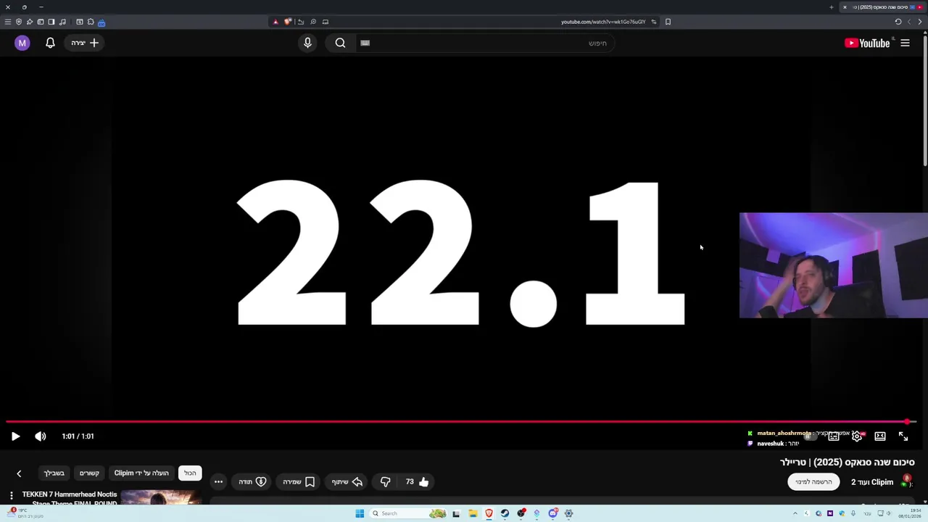Mute the video with the speaker icon
This screenshot has width=928, height=522.
[x=40, y=436]
